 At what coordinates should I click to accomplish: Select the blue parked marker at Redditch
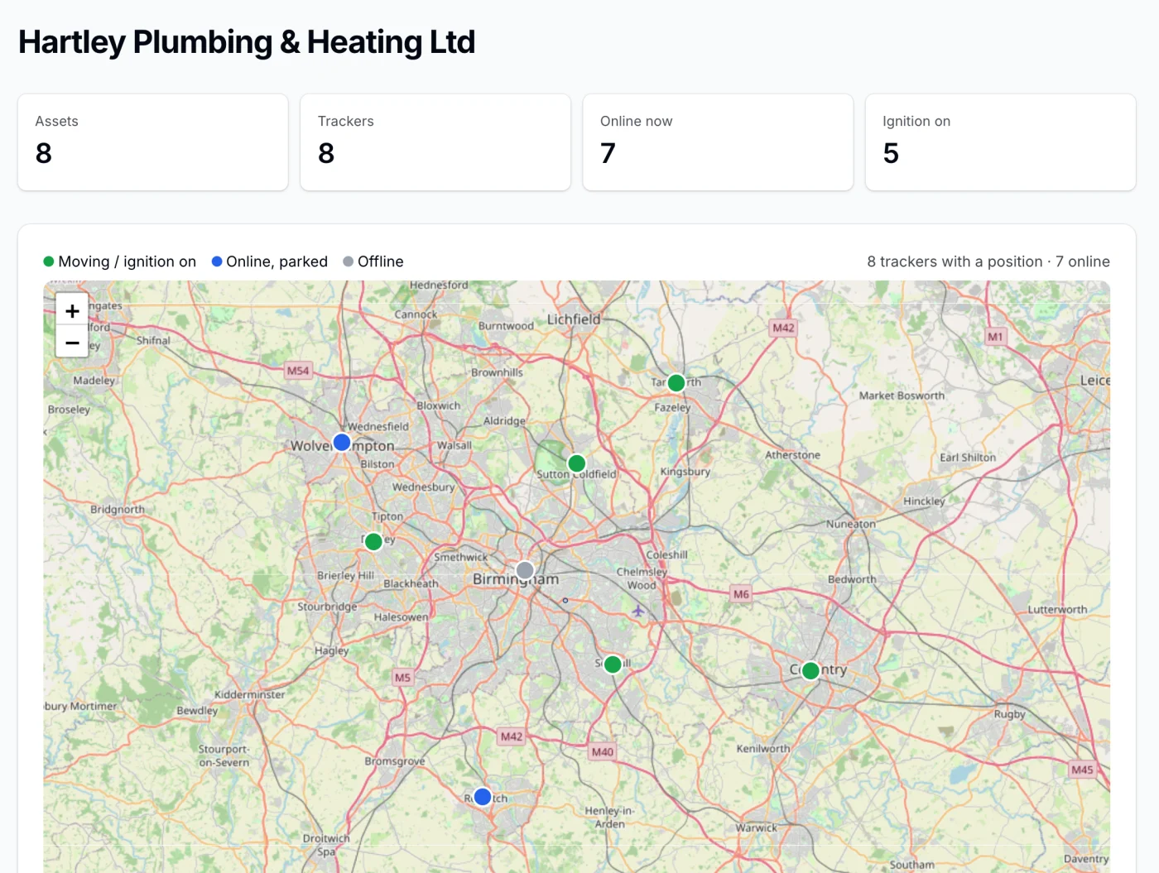(x=483, y=797)
